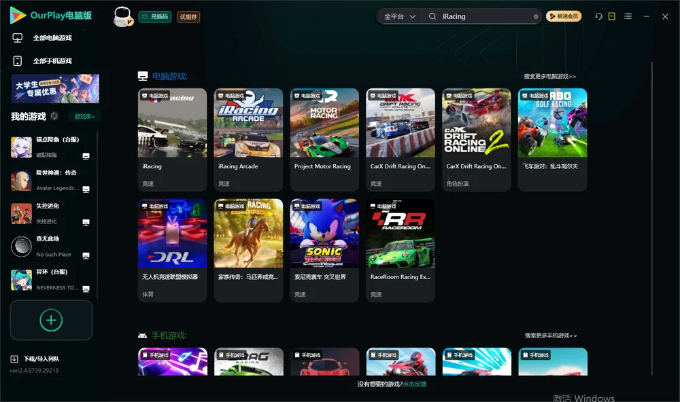This screenshot has height=402, width=680.
Task: Open the download/import queue icon
Action: tap(14, 359)
